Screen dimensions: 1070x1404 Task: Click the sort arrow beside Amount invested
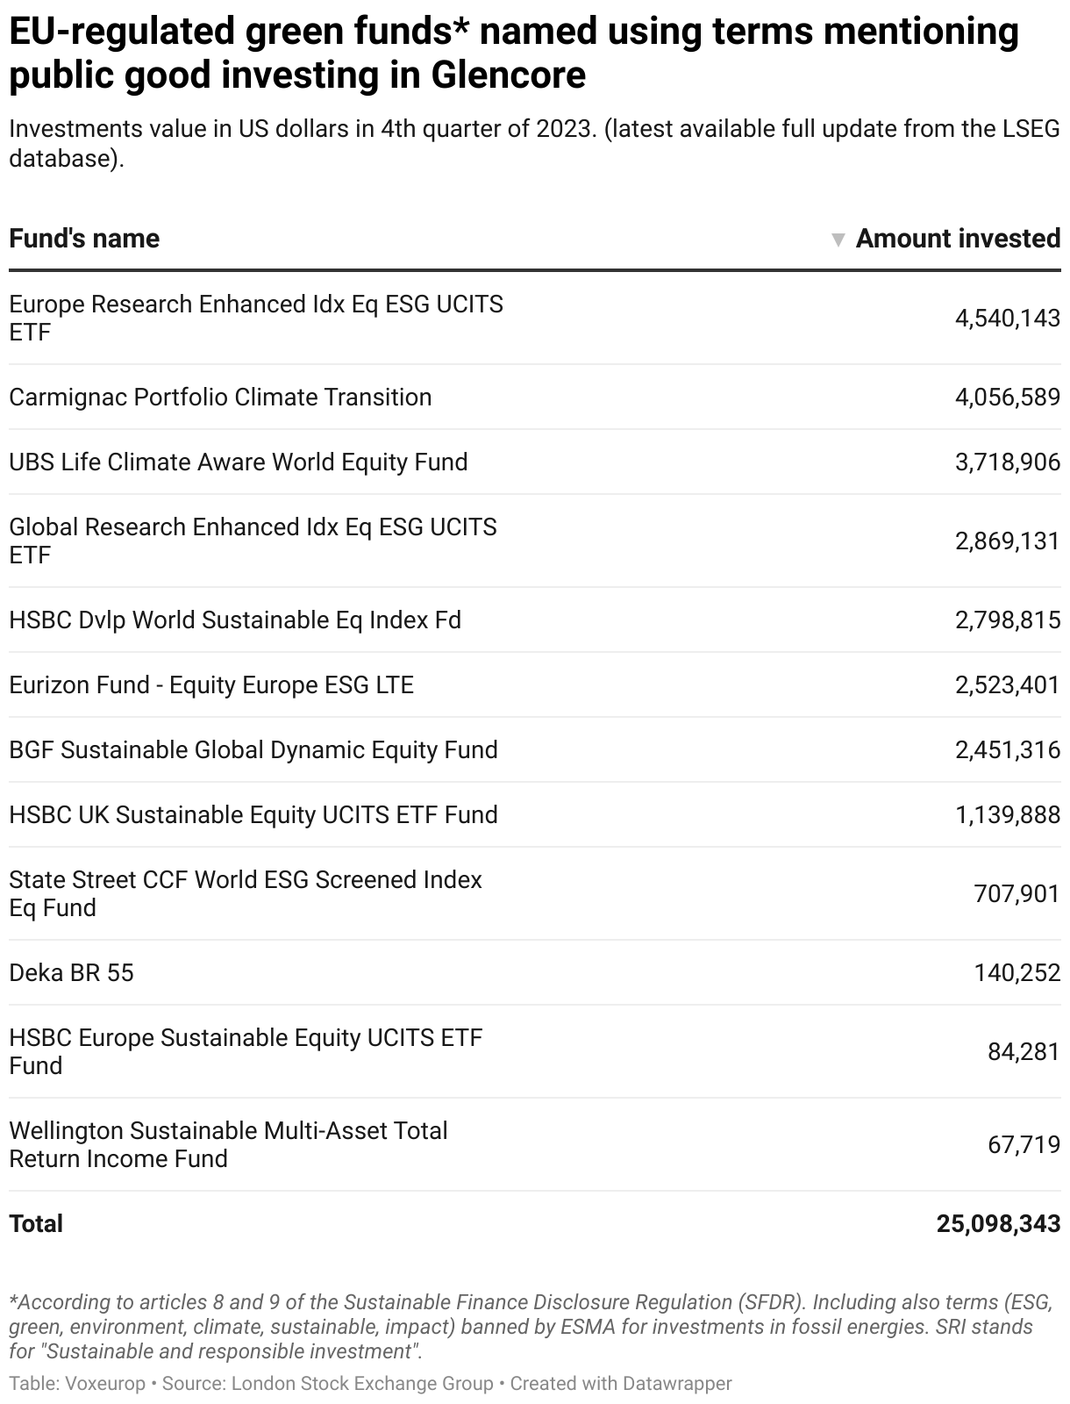point(838,240)
